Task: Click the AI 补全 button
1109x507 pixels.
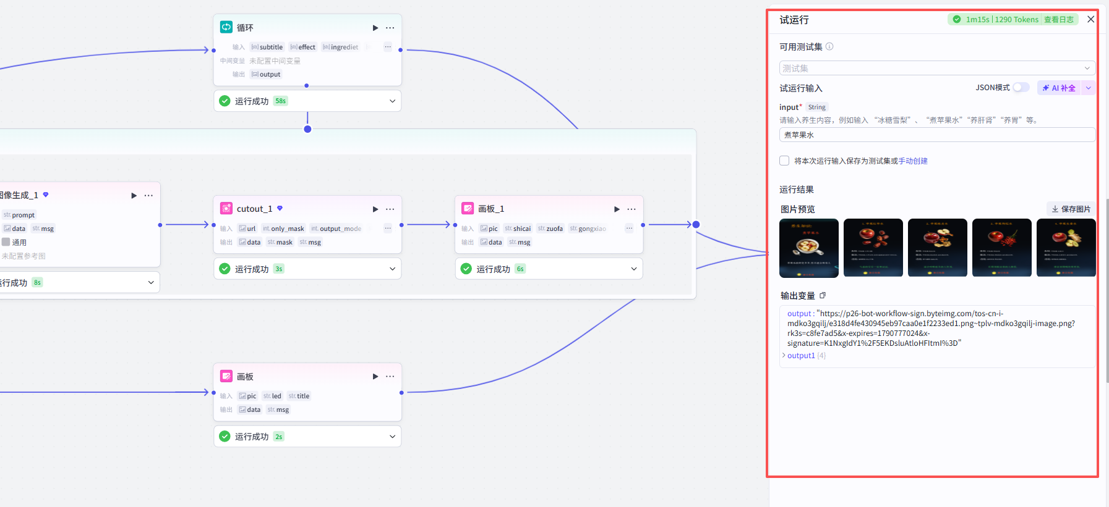Action: (1059, 88)
